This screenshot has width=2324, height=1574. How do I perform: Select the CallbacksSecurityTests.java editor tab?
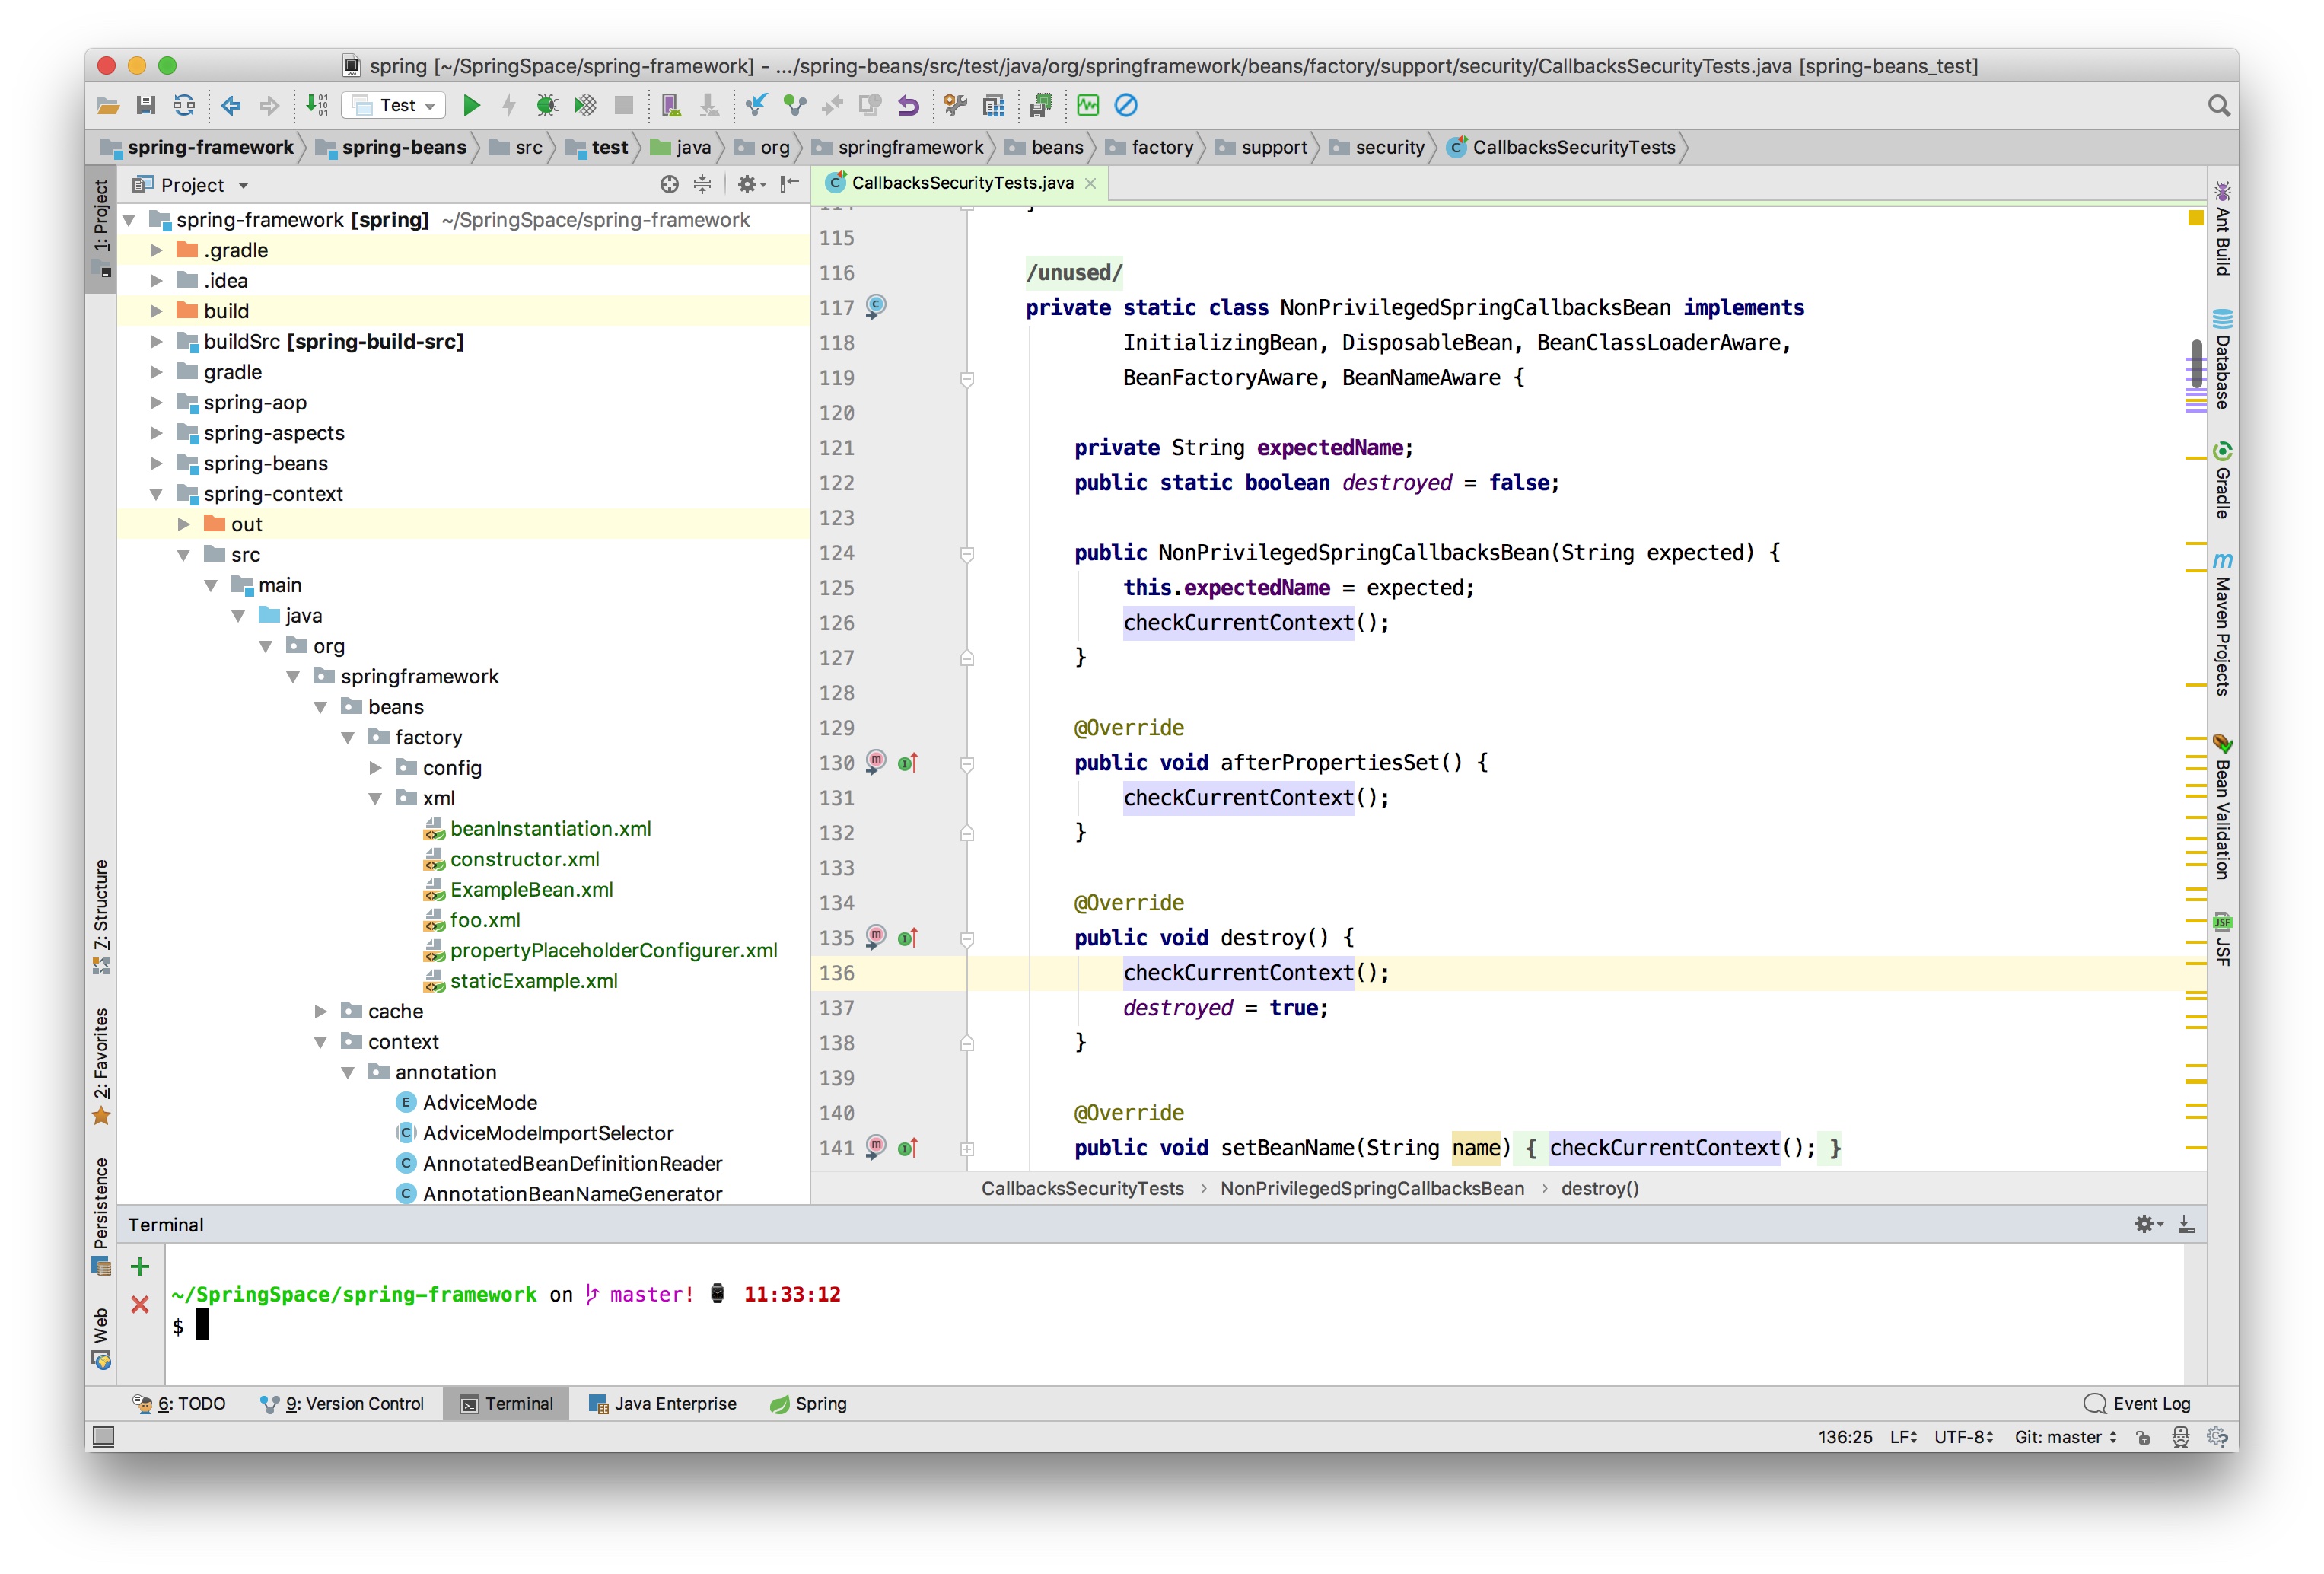(x=961, y=183)
